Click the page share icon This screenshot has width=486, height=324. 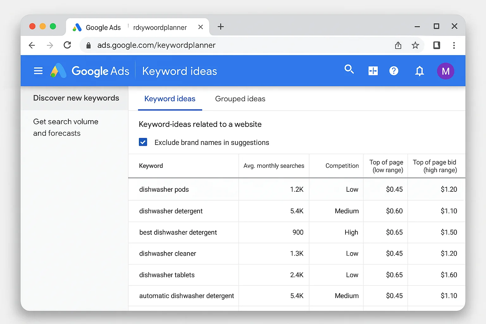pos(398,45)
